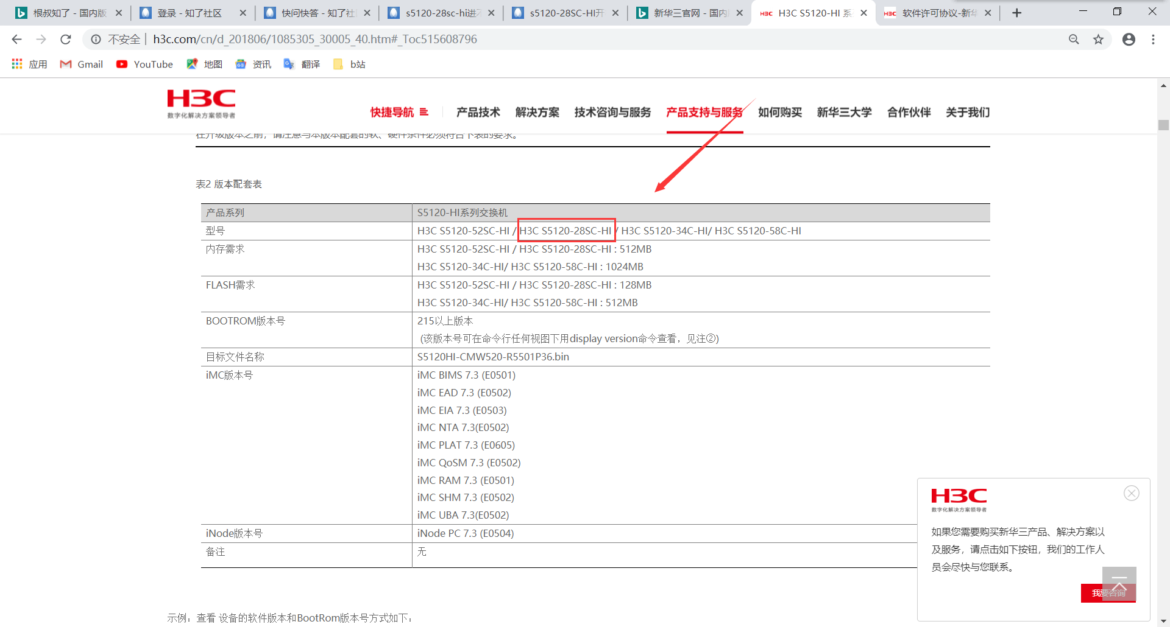This screenshot has width=1170, height=627.
Task: Open the 新华三大学 menu
Action: click(845, 112)
